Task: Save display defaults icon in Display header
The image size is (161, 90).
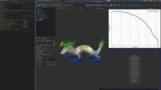Action: (54, 62)
